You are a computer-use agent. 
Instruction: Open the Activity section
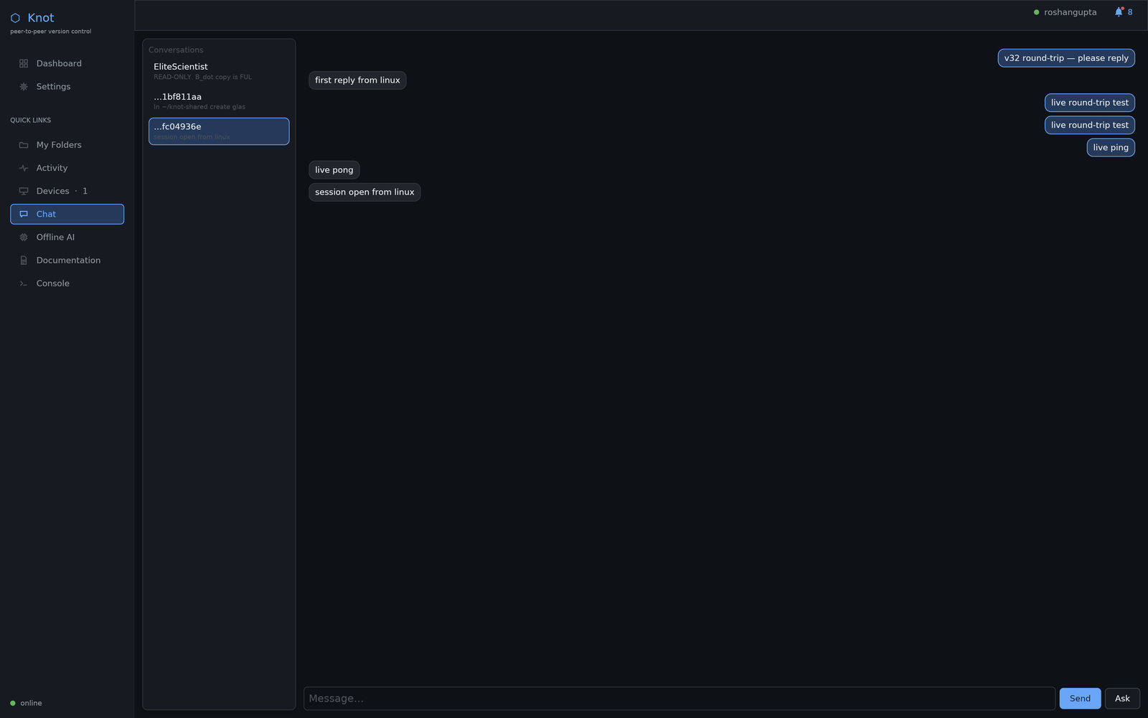point(67,168)
